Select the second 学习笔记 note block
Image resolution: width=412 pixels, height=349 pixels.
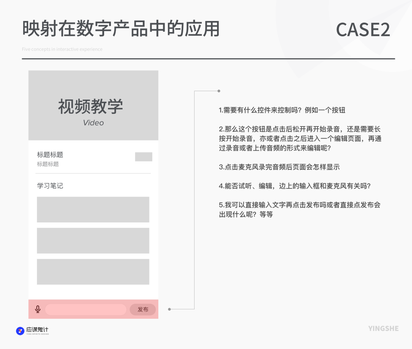(93, 241)
